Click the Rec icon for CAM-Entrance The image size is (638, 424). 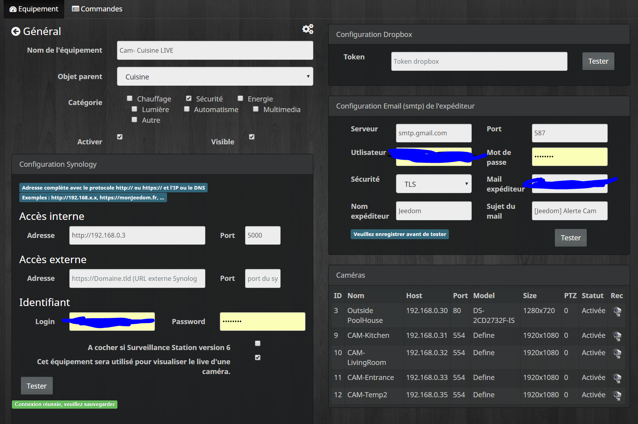(617, 378)
